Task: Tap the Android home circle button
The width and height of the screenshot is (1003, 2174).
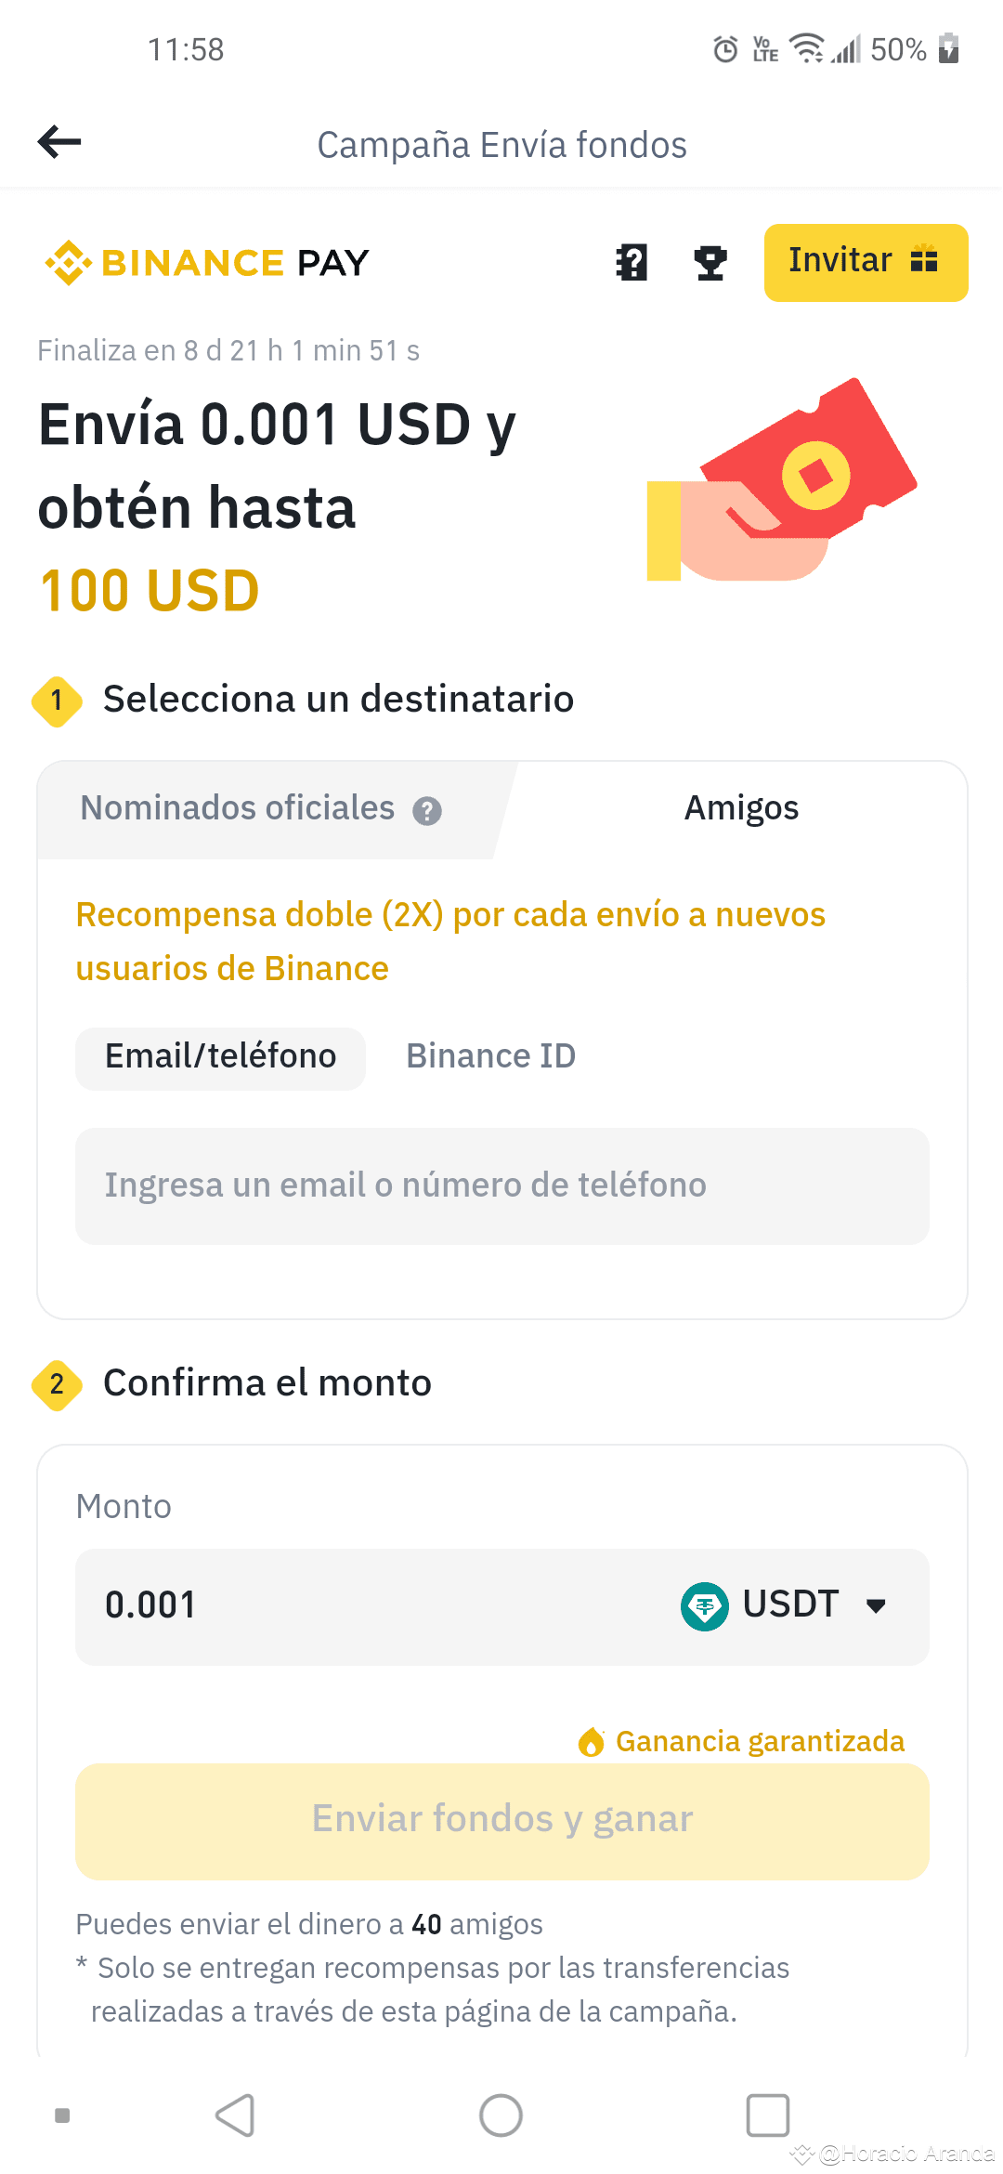Action: click(x=501, y=2115)
